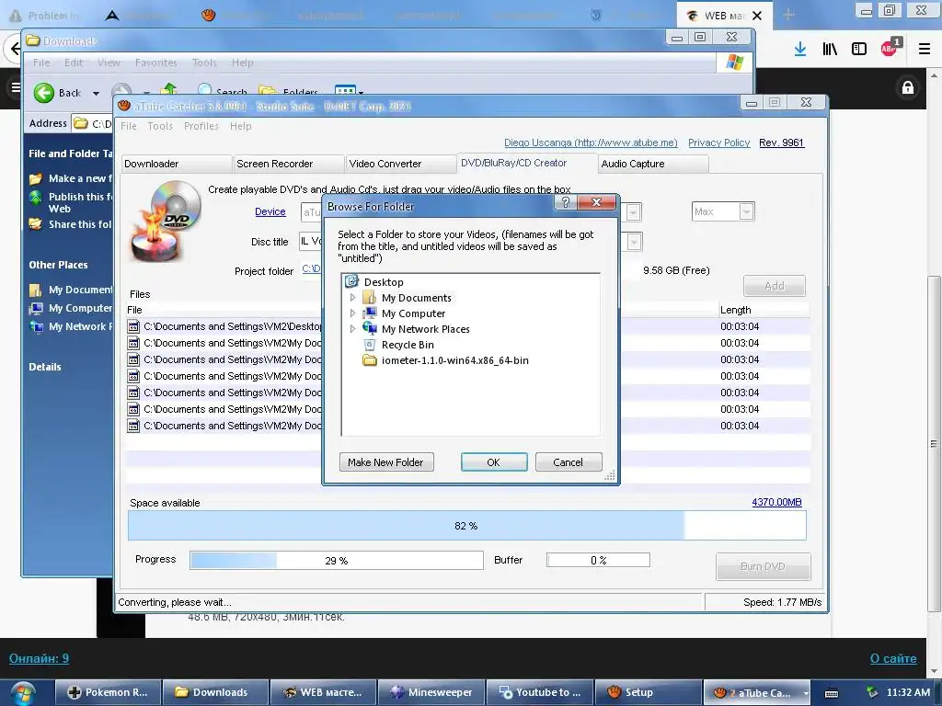Click the Windows Start button
The height and width of the screenshot is (706, 942).
point(22,693)
